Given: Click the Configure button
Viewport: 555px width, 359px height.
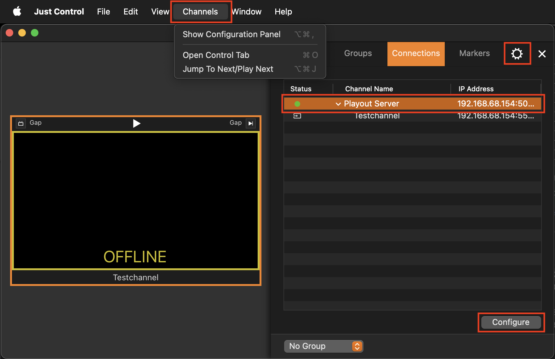Looking at the screenshot, I should (511, 322).
